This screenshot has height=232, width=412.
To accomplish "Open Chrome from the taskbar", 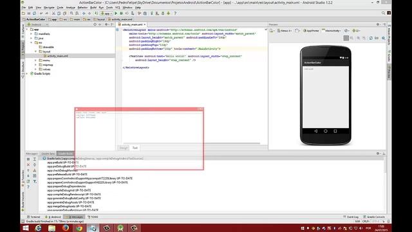I will (x=79, y=227).
